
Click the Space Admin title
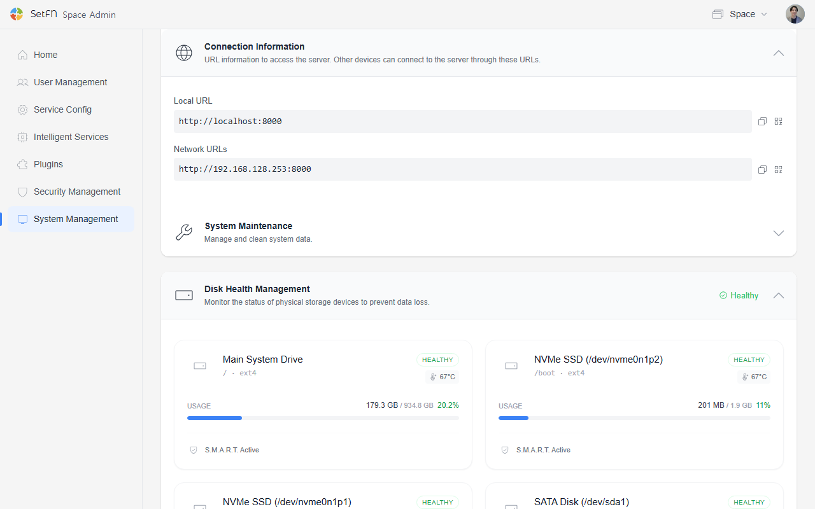coord(89,15)
